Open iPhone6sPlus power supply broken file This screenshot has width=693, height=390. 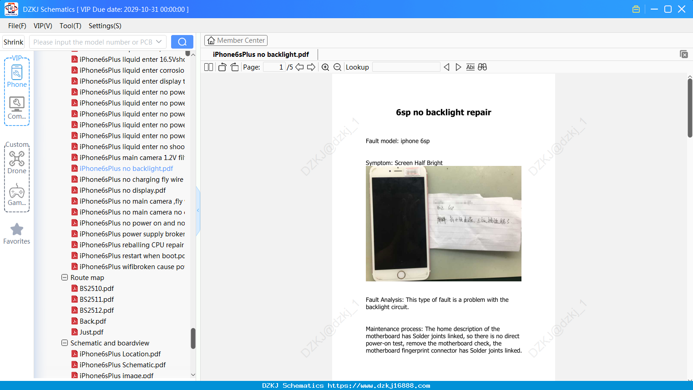click(x=132, y=234)
